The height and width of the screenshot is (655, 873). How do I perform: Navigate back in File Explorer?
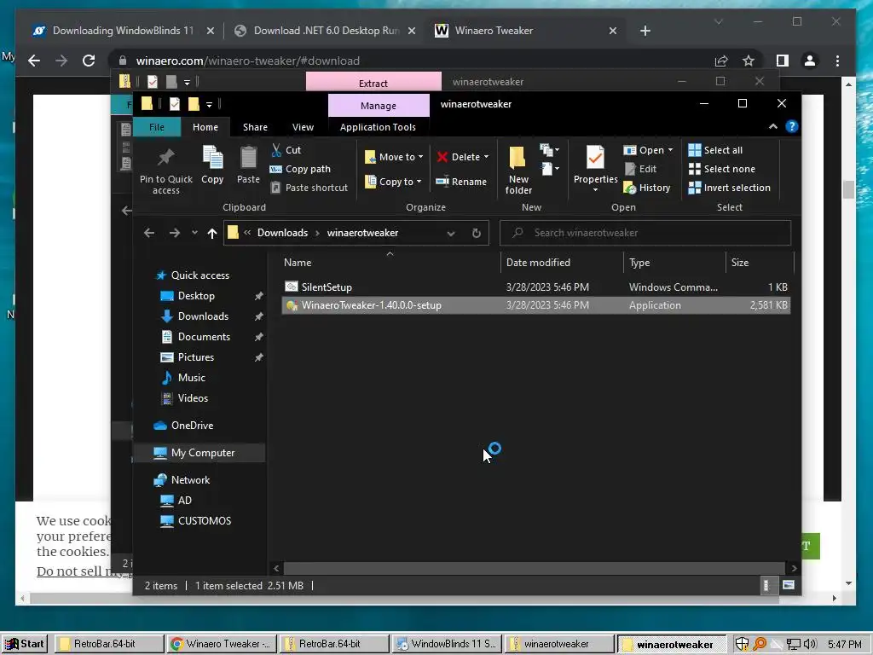click(149, 233)
